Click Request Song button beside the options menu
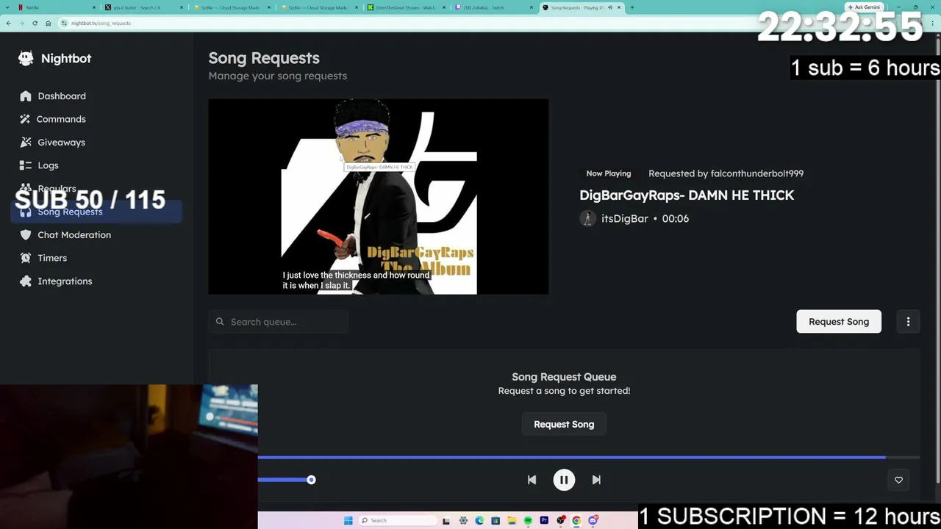This screenshot has height=529, width=941. click(x=839, y=321)
